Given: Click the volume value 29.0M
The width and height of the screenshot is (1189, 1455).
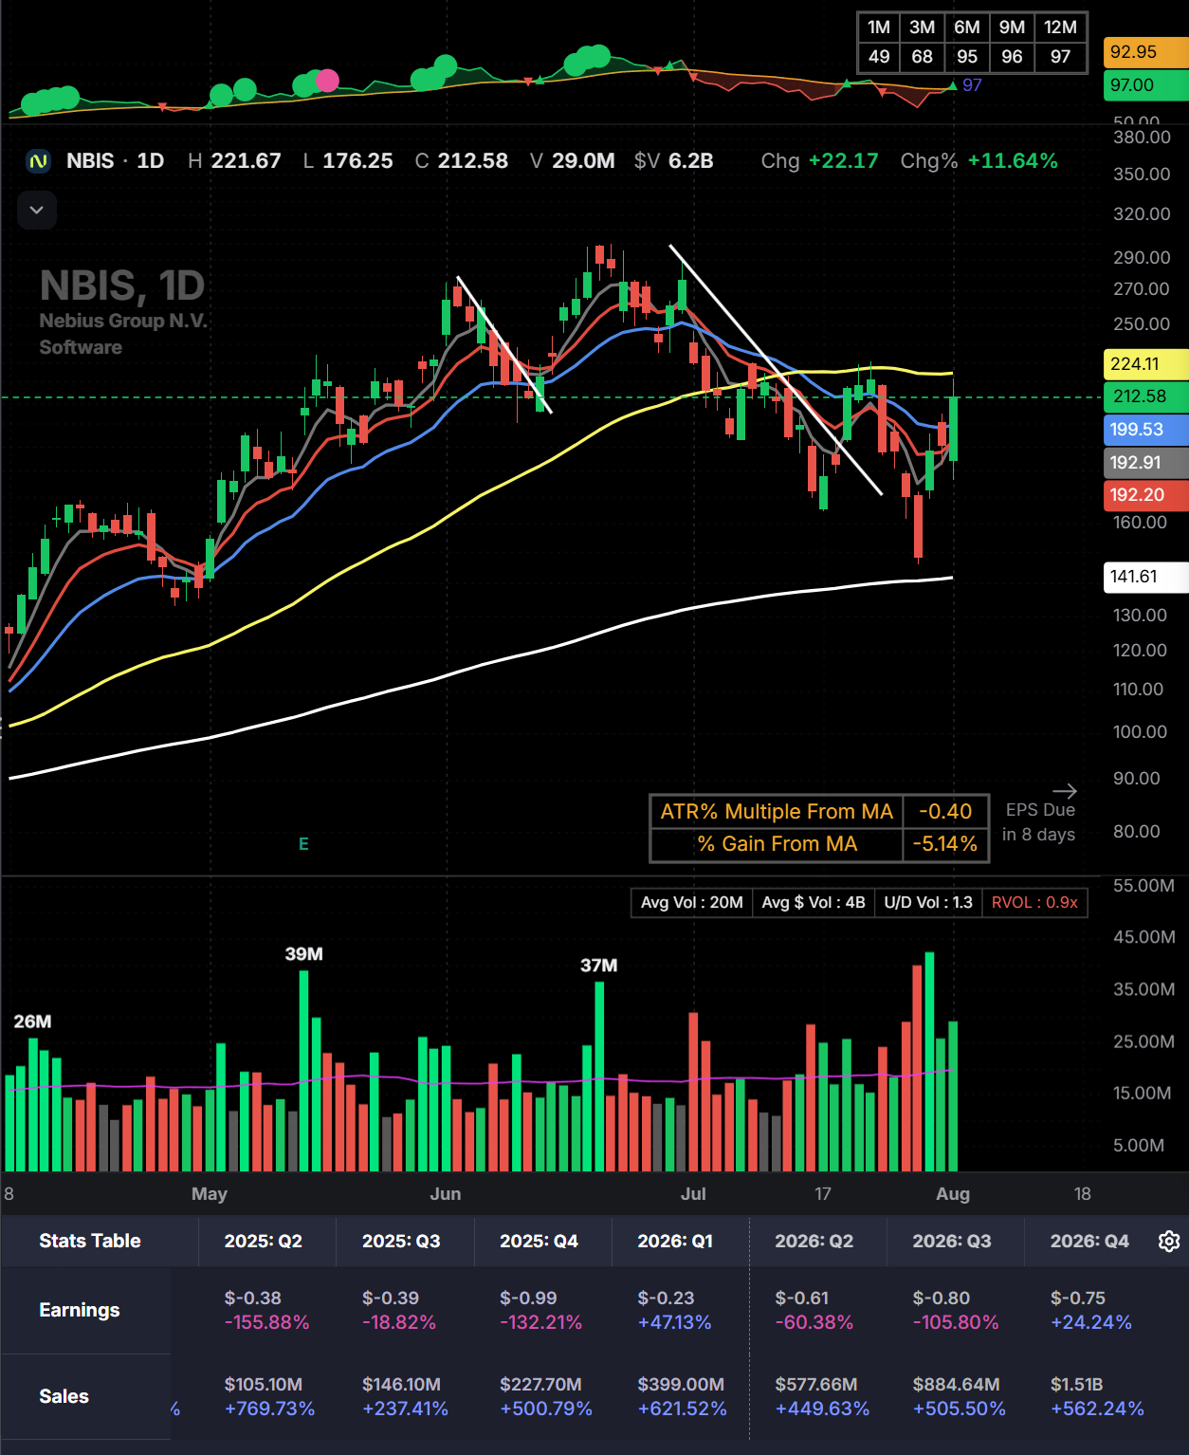Looking at the screenshot, I should point(583,161).
